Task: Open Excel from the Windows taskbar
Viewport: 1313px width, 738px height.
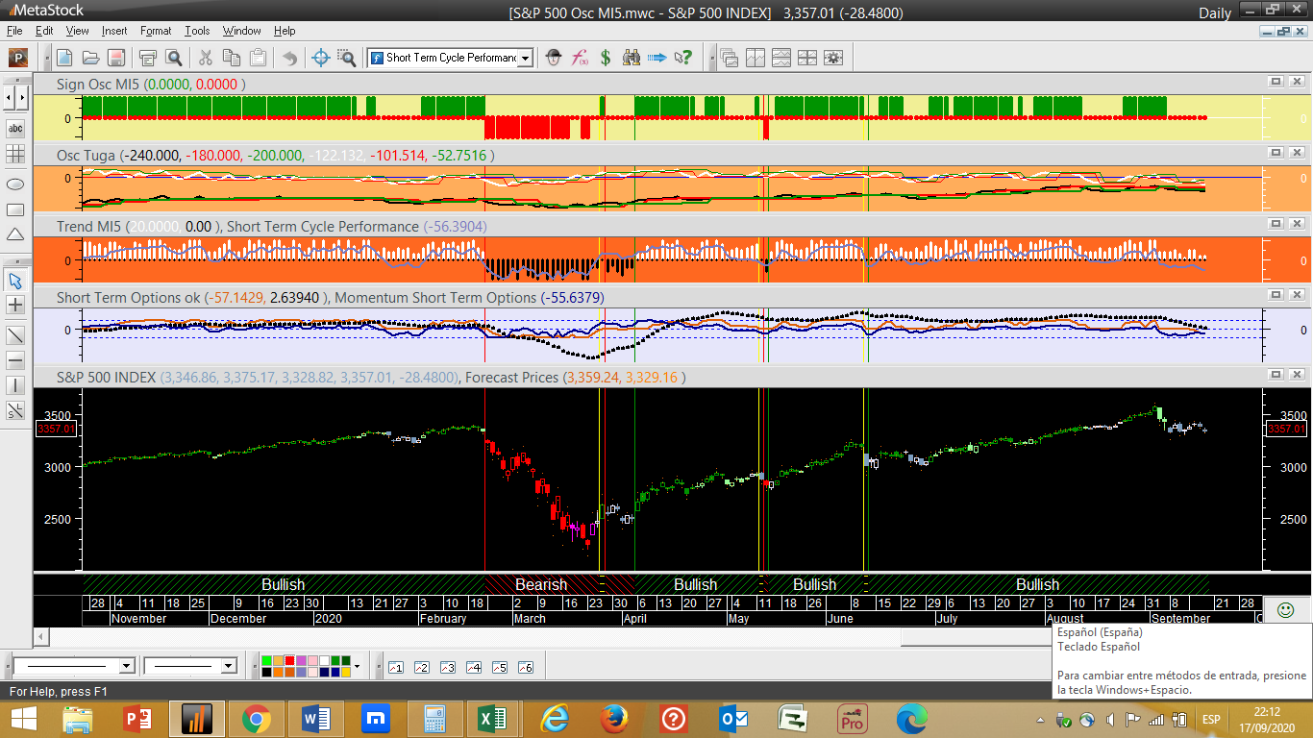Action: pos(492,719)
